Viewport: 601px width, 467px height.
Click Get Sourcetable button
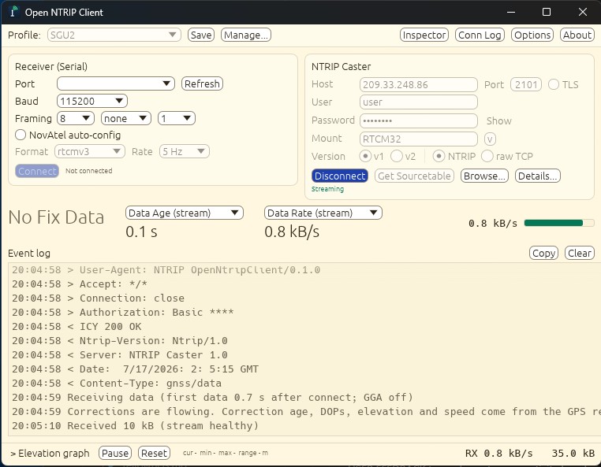[414, 176]
